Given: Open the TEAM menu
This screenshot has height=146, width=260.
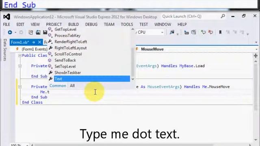Looking at the screenshot, I should click(109, 24).
